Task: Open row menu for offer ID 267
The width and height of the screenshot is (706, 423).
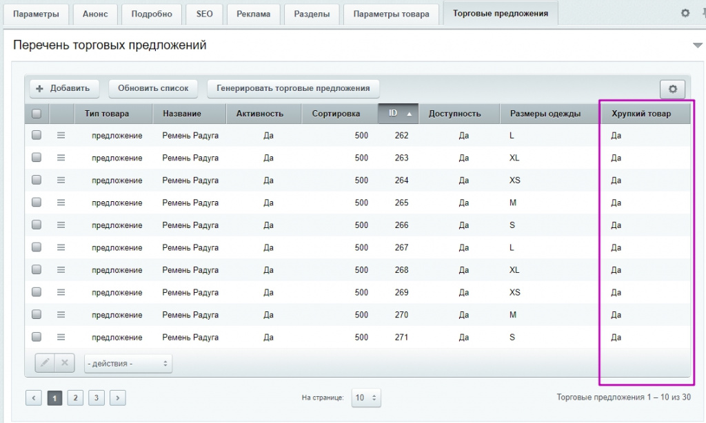Action: (61, 247)
